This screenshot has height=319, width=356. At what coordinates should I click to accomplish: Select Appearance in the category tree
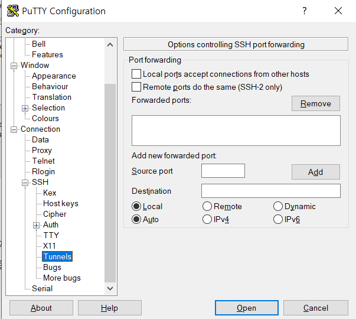tap(54, 76)
